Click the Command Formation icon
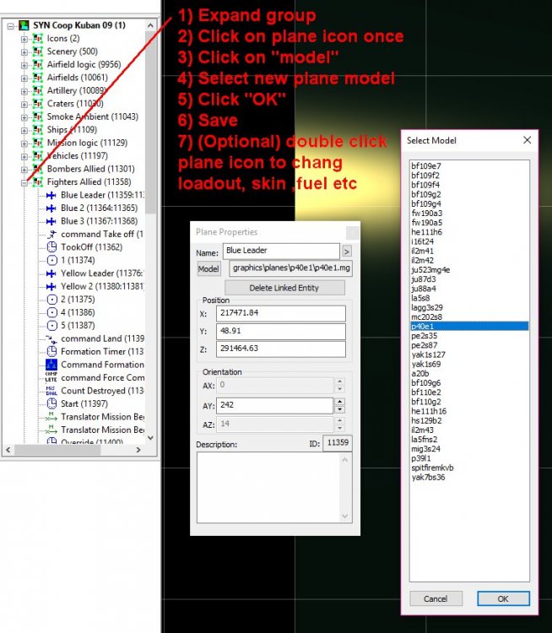Image resolution: width=552 pixels, height=633 pixels. (50, 365)
